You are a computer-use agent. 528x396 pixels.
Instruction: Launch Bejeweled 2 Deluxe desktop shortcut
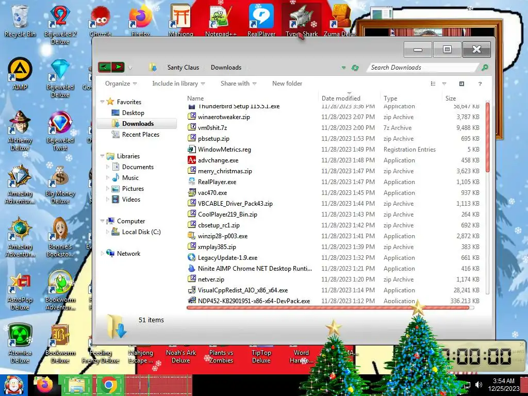coord(60,24)
